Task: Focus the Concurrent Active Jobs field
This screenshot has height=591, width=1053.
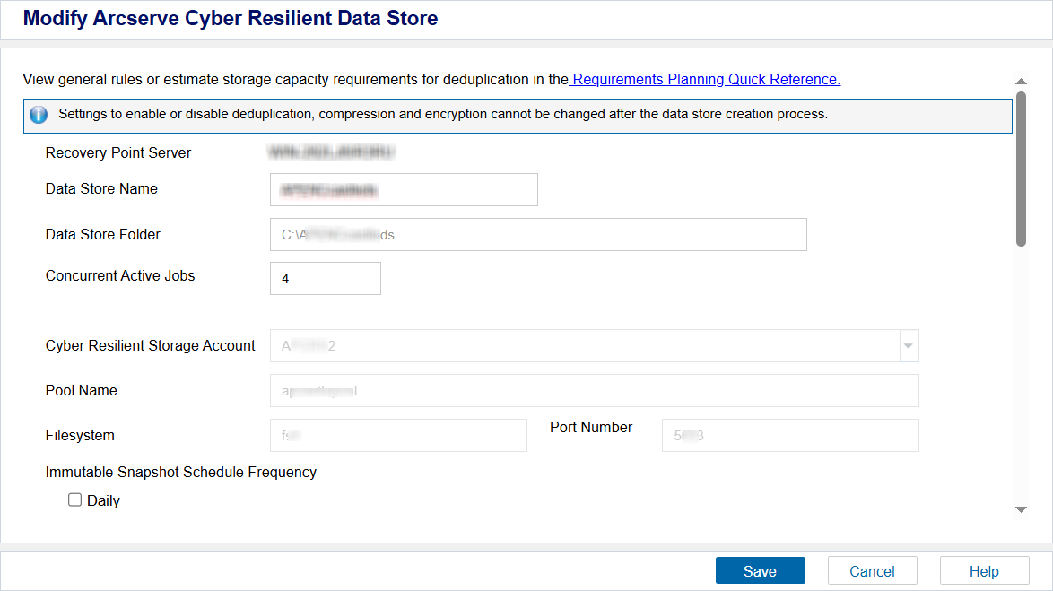Action: pos(326,279)
